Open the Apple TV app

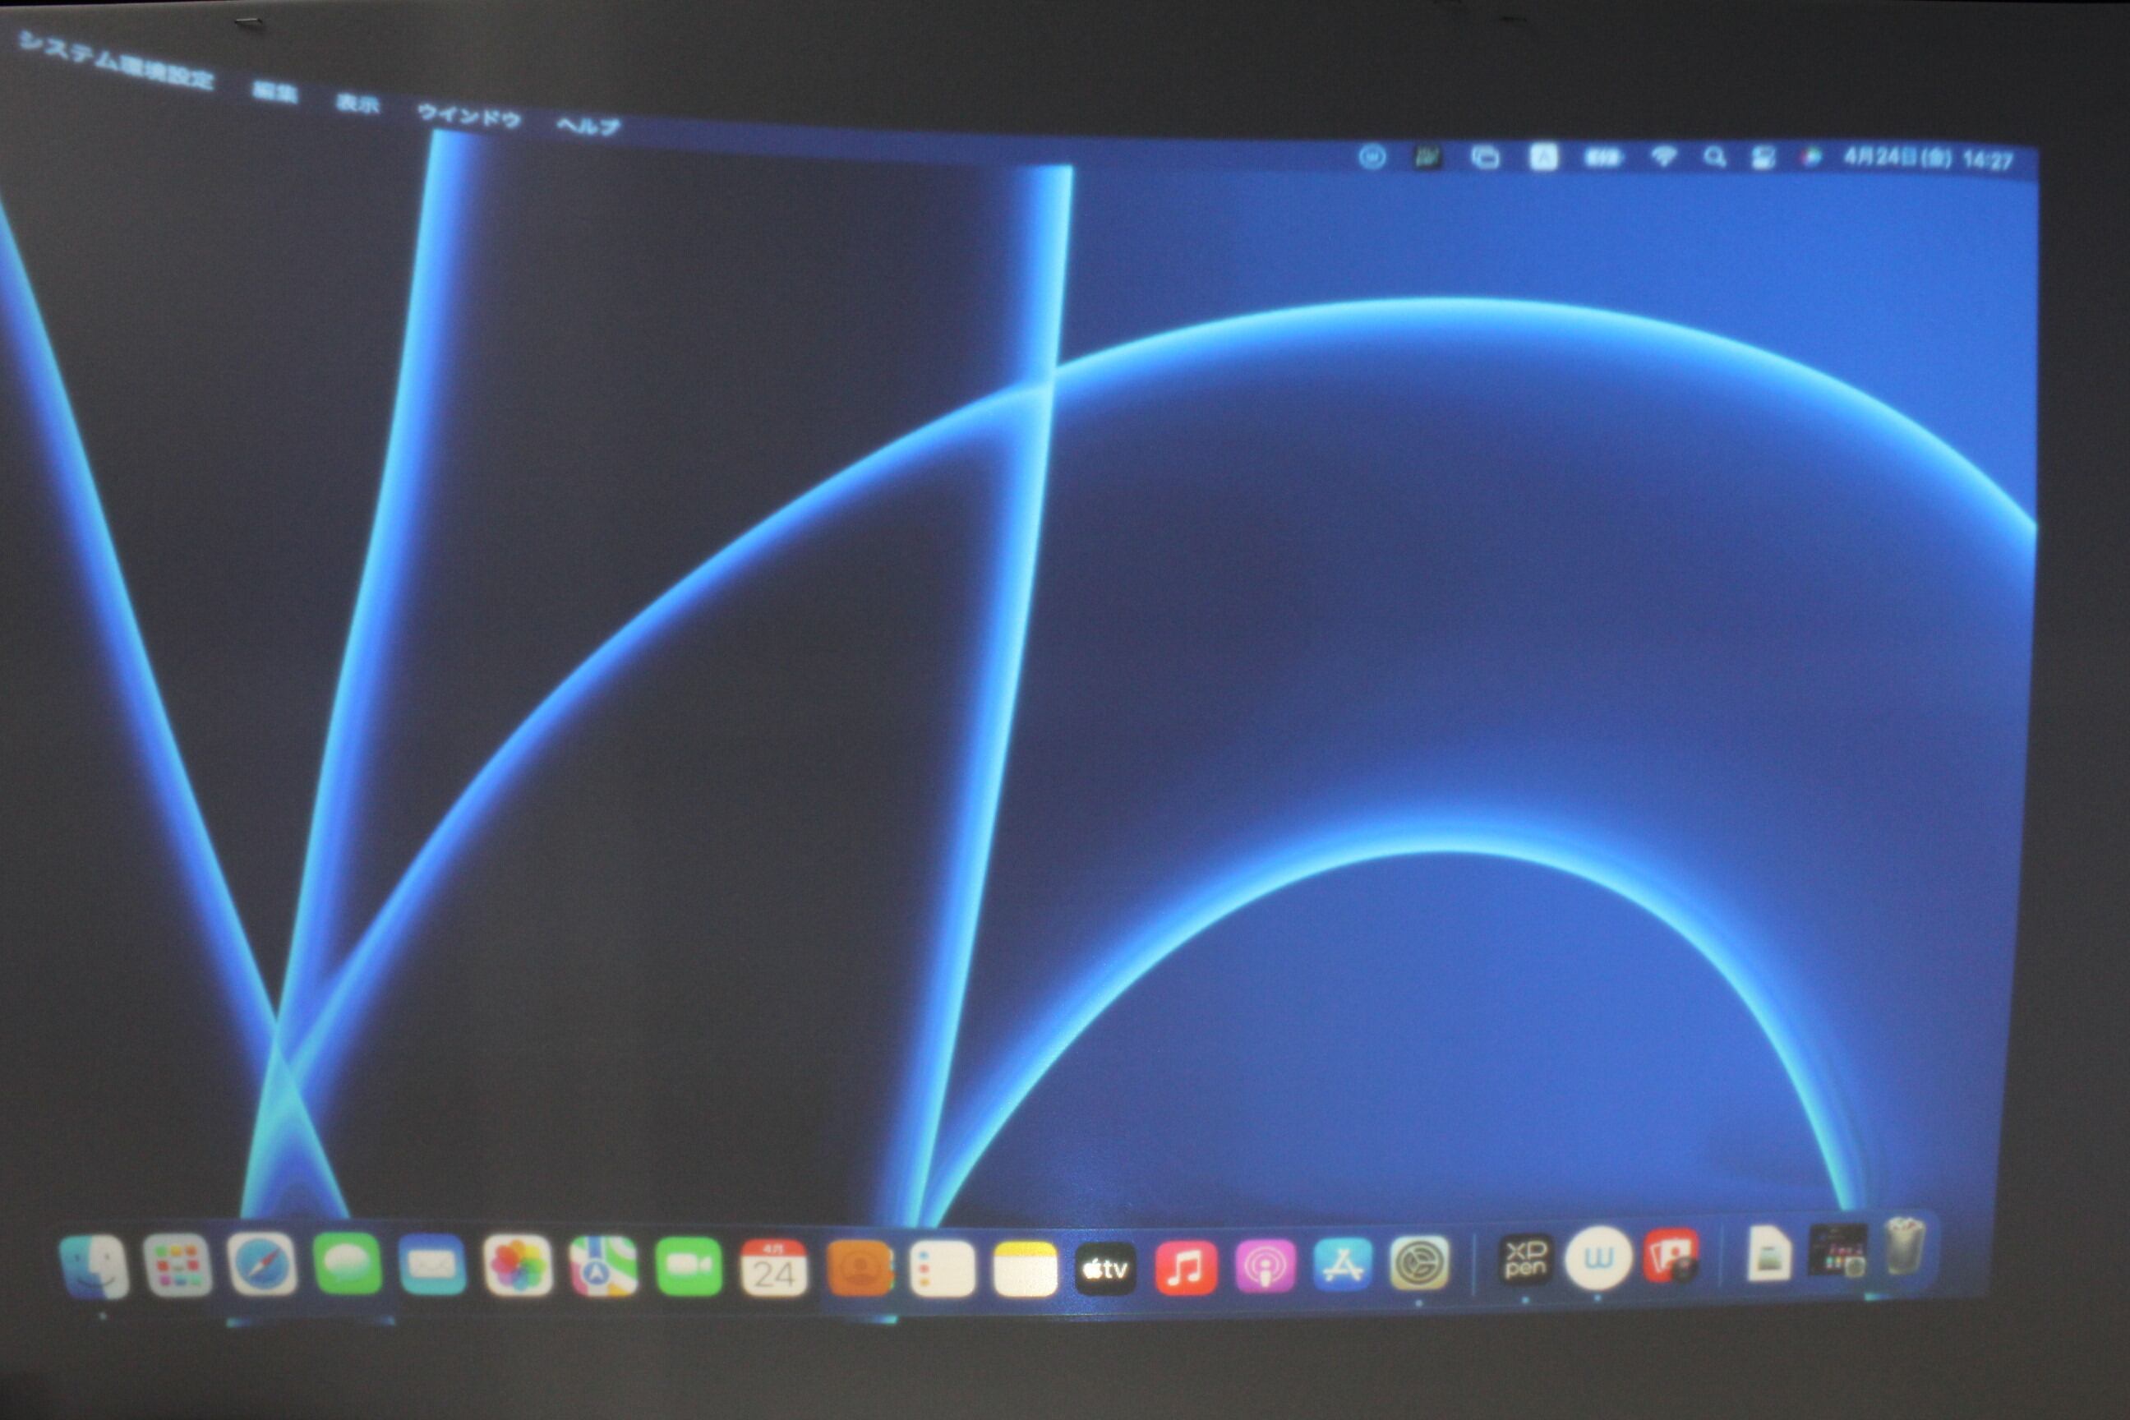point(1104,1269)
